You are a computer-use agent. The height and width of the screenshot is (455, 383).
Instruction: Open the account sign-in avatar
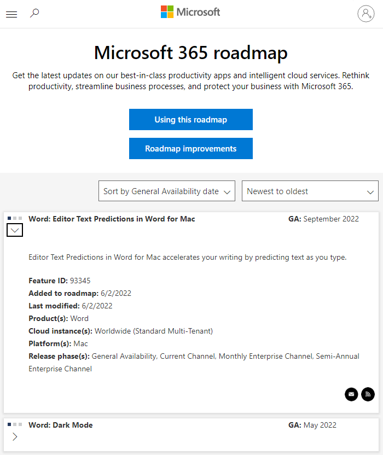click(x=366, y=14)
